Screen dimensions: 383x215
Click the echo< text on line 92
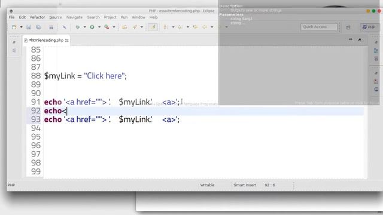coord(55,110)
